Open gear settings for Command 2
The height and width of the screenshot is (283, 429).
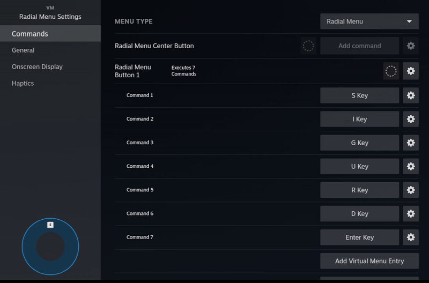(411, 119)
